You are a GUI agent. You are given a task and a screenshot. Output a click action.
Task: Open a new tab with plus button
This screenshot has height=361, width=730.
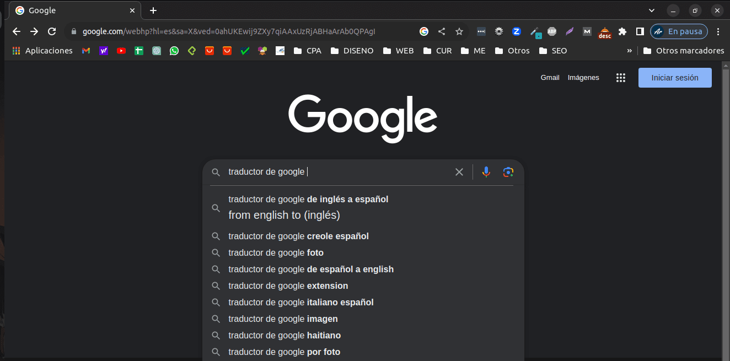153,10
